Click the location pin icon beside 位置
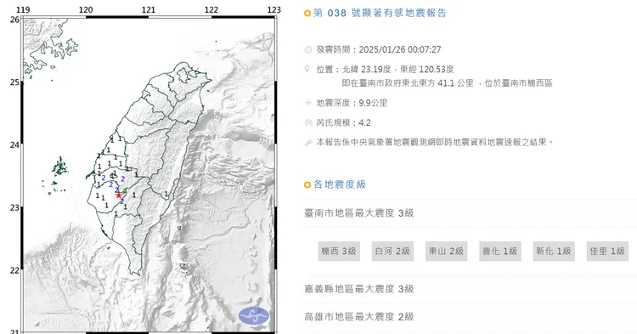 pos(307,69)
